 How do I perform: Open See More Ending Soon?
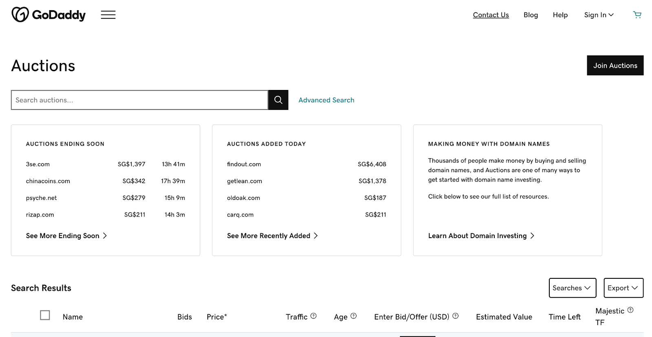[x=66, y=236]
